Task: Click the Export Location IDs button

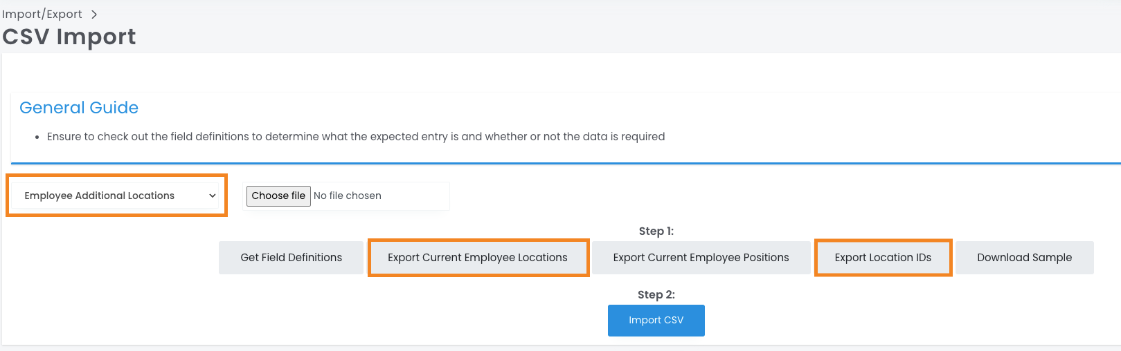Action: [x=882, y=258]
